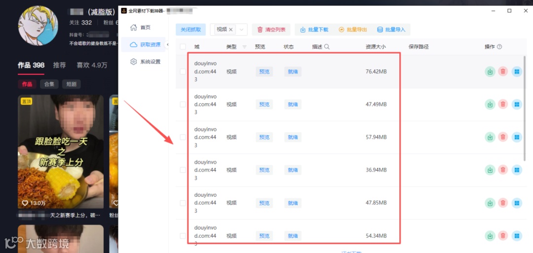The height and width of the screenshot is (253, 533).
Task: Remove the 视频 filter tag
Action: (231, 30)
